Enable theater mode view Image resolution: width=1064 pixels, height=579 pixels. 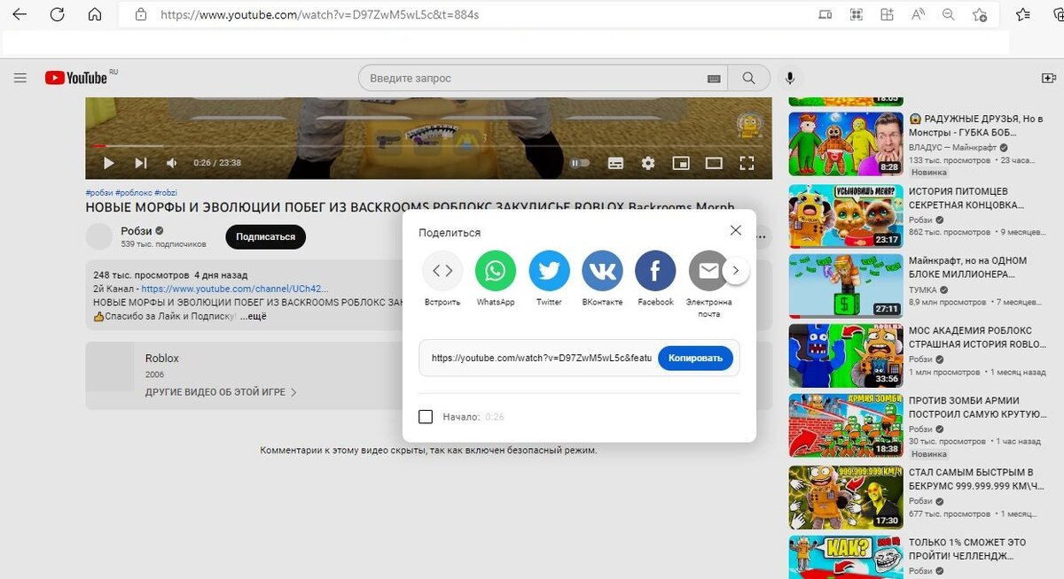pos(714,163)
